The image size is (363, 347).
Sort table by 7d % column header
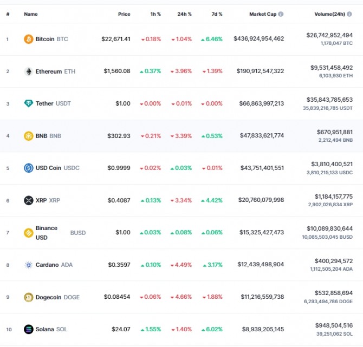click(x=217, y=14)
